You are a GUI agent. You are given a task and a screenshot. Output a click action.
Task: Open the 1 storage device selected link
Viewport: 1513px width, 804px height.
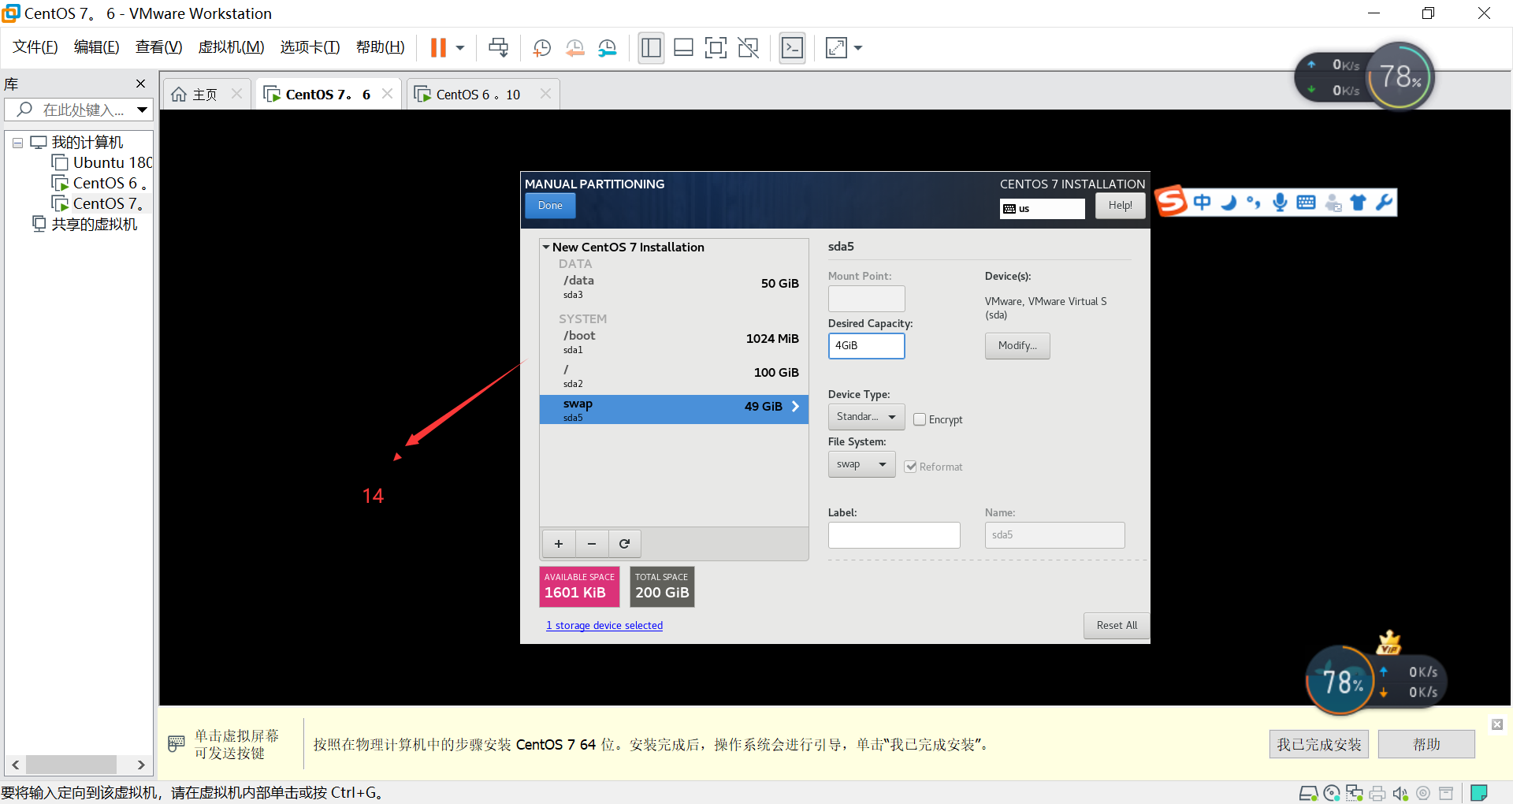pyautogui.click(x=604, y=626)
